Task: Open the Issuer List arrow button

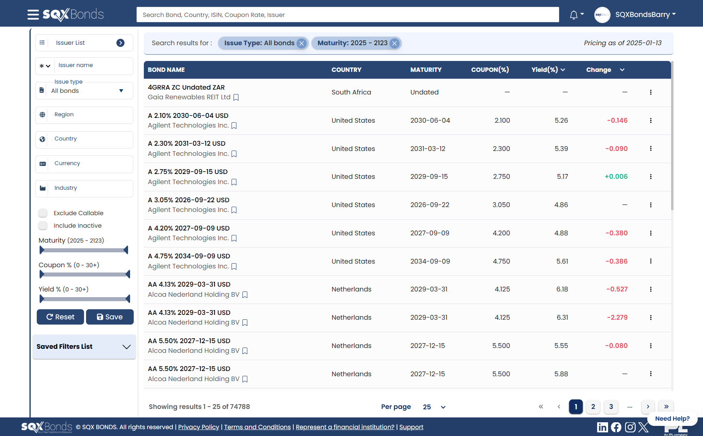Action: [120, 43]
